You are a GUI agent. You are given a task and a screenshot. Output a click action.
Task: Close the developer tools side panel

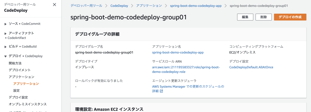coord(54,5)
